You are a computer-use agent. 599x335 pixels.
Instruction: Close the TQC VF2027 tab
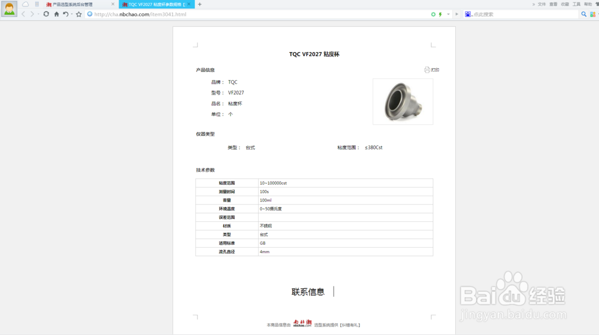[x=189, y=4]
